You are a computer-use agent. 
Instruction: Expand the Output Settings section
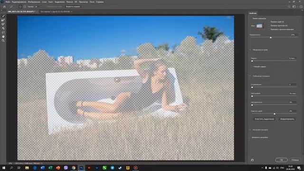tap(250, 130)
